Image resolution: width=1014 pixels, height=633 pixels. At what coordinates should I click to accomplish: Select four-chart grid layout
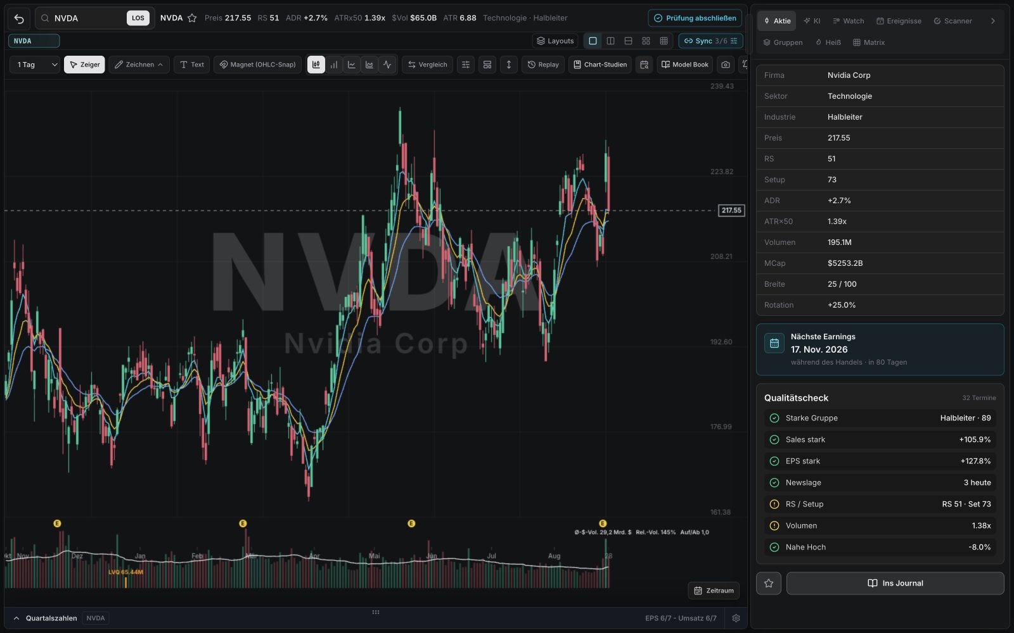pos(646,41)
